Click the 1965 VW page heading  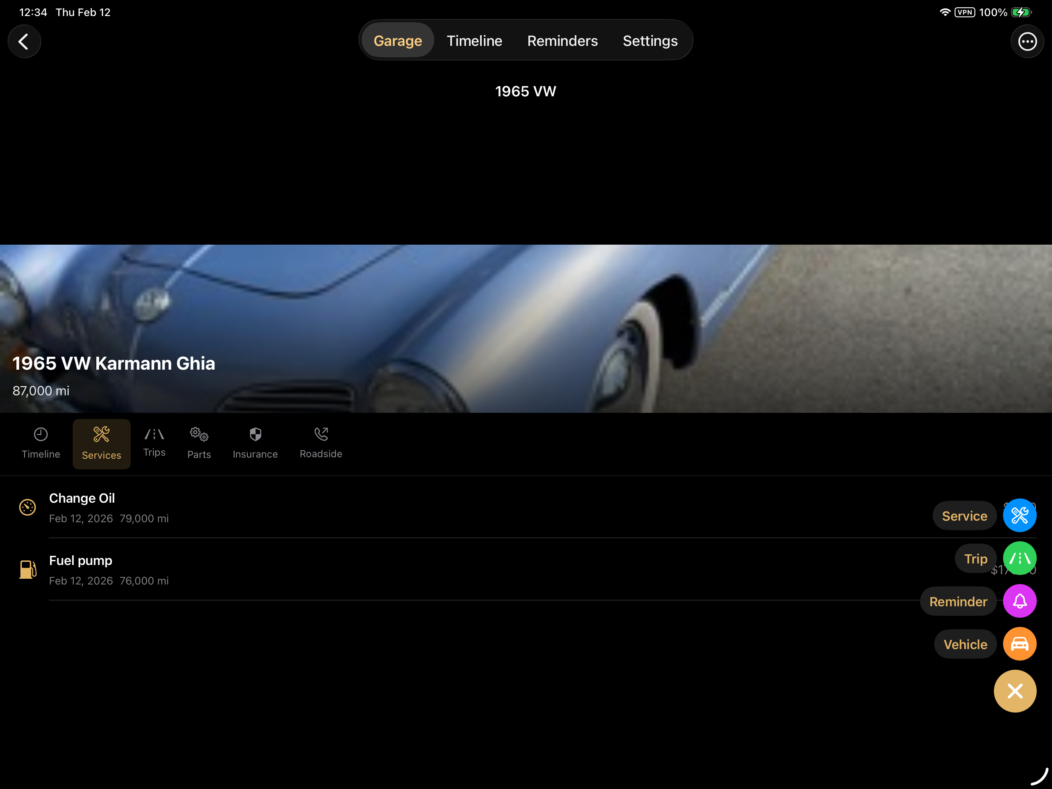coord(526,91)
